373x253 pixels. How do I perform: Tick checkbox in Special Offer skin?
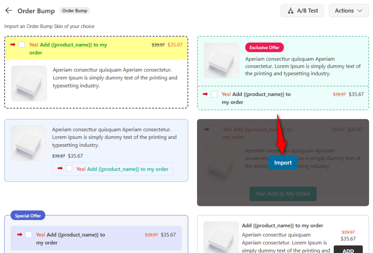coord(28,234)
